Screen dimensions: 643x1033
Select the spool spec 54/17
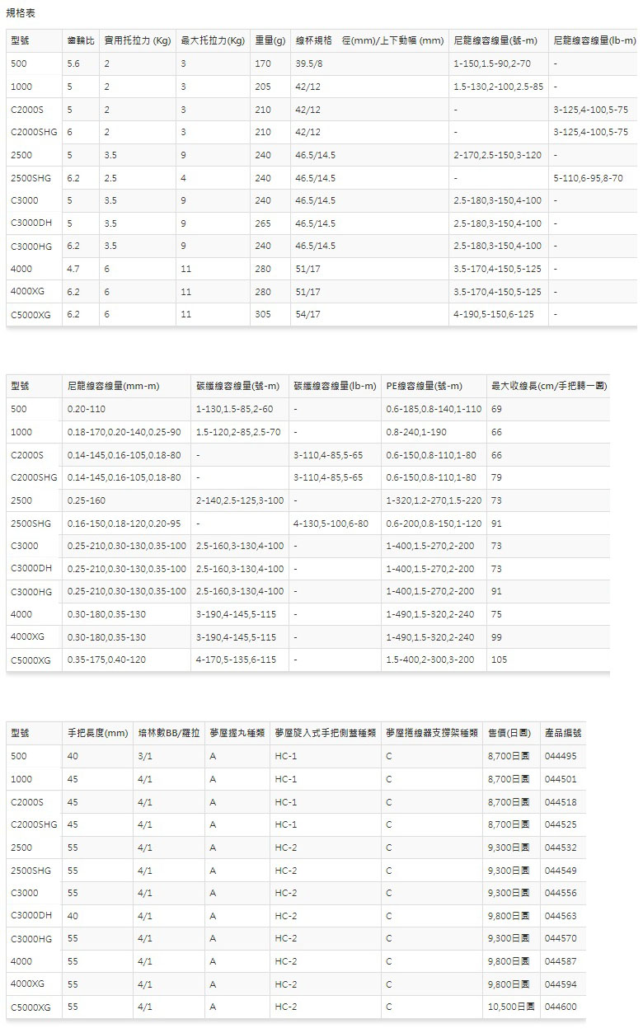(x=307, y=314)
